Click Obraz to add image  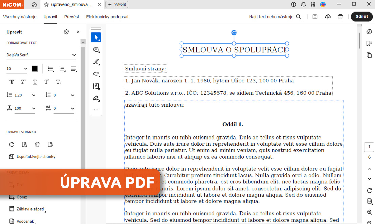[x=18, y=197]
